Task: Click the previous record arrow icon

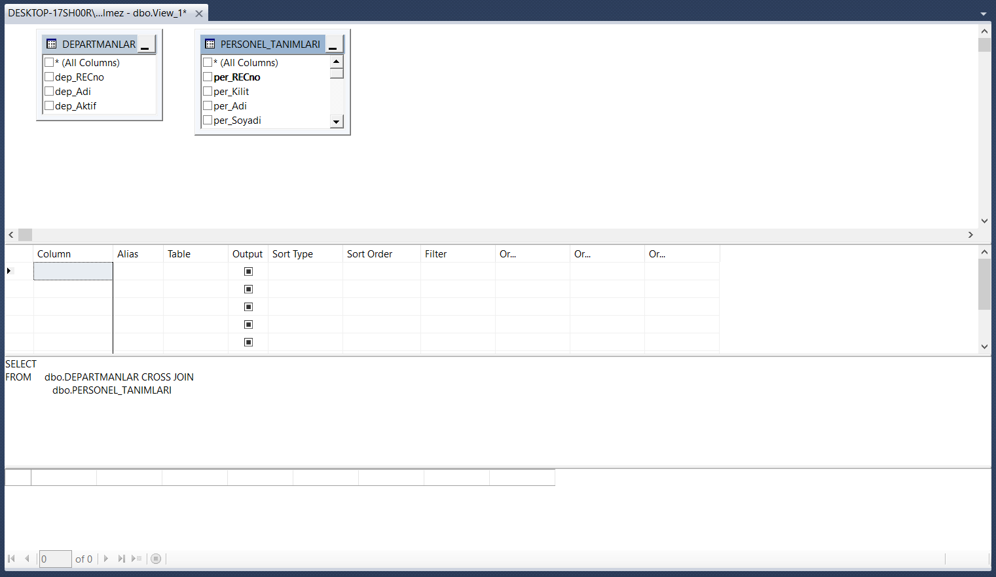Action: [27, 559]
